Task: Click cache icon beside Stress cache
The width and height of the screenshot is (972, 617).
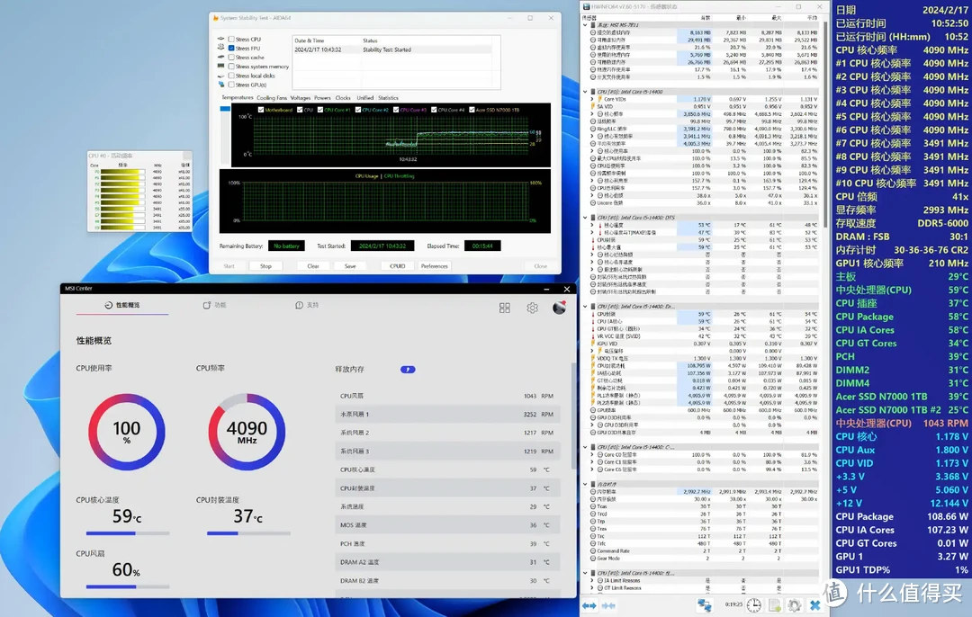Action: [x=220, y=57]
